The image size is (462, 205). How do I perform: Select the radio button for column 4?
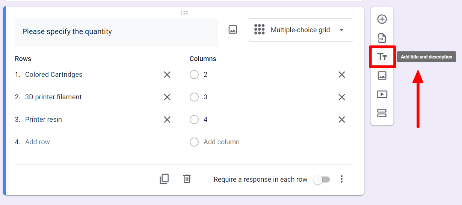[x=194, y=120]
